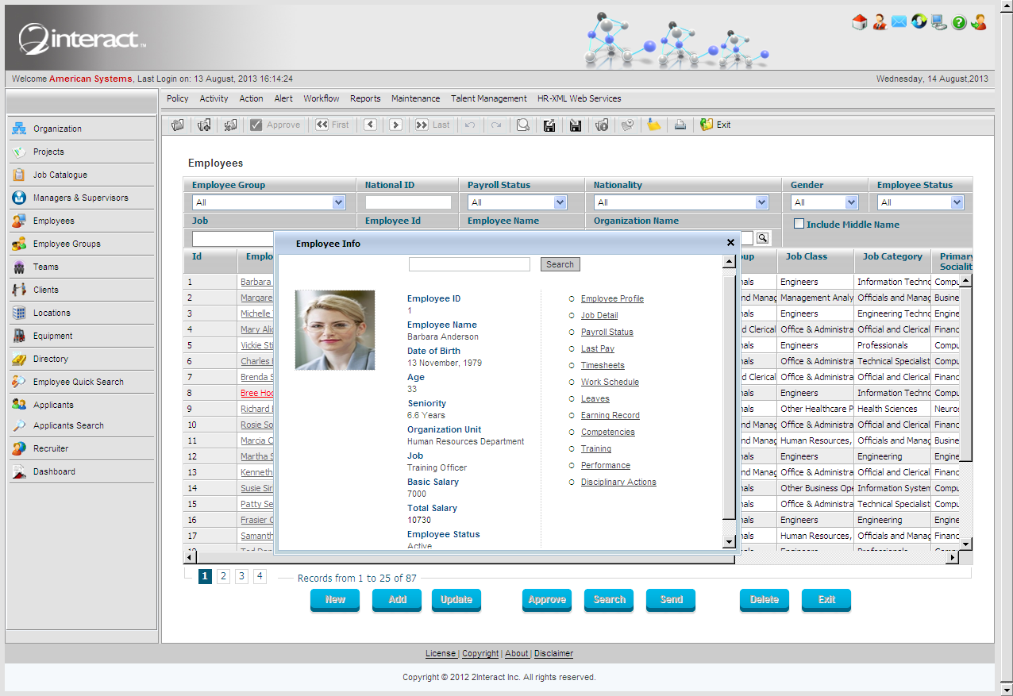This screenshot has height=696, width=1013.
Task: Open the Maintenance menu
Action: (x=415, y=98)
